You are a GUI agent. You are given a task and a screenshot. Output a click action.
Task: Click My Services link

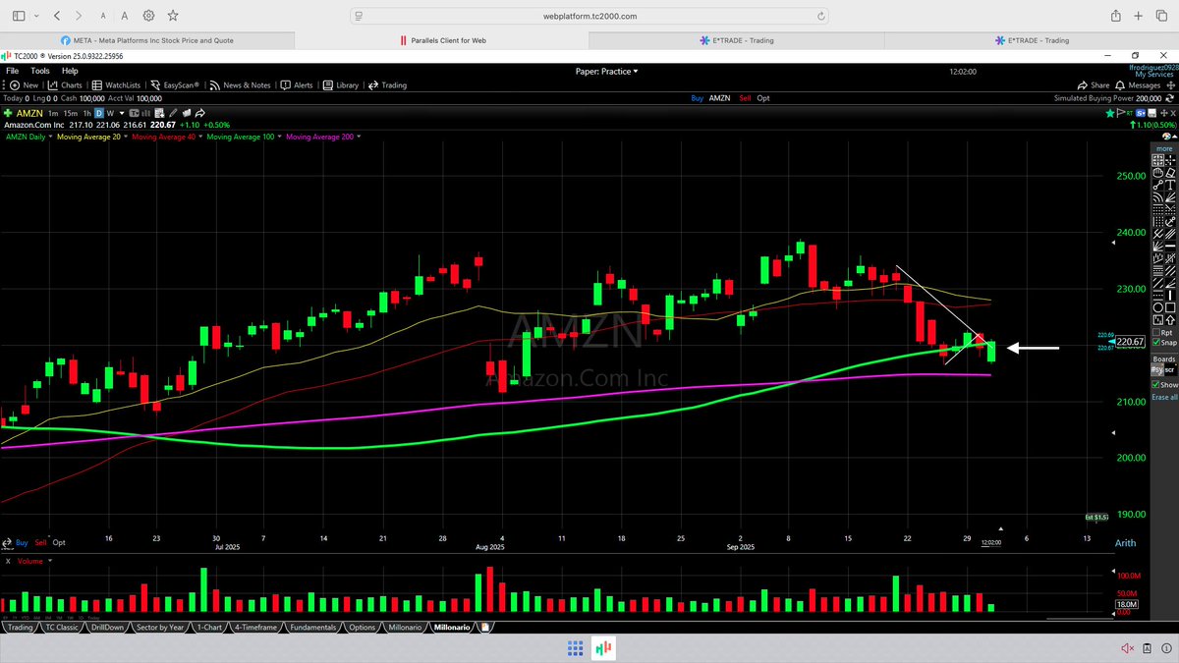1154,75
